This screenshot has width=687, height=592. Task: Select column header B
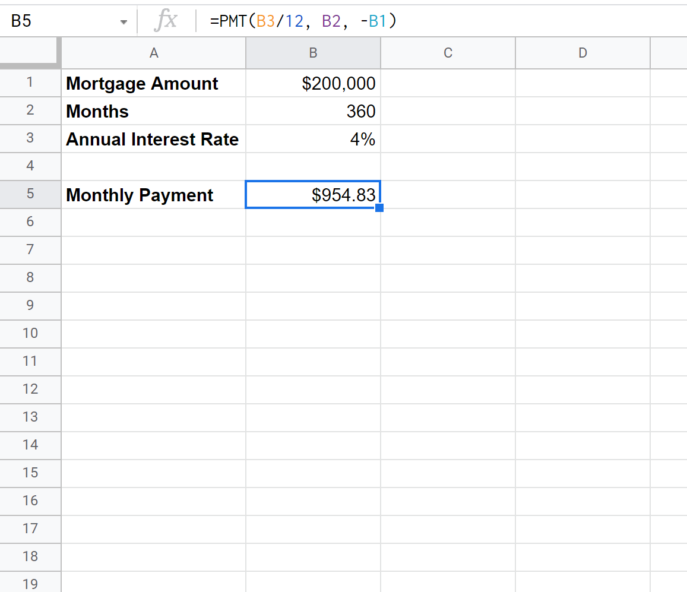pos(313,53)
